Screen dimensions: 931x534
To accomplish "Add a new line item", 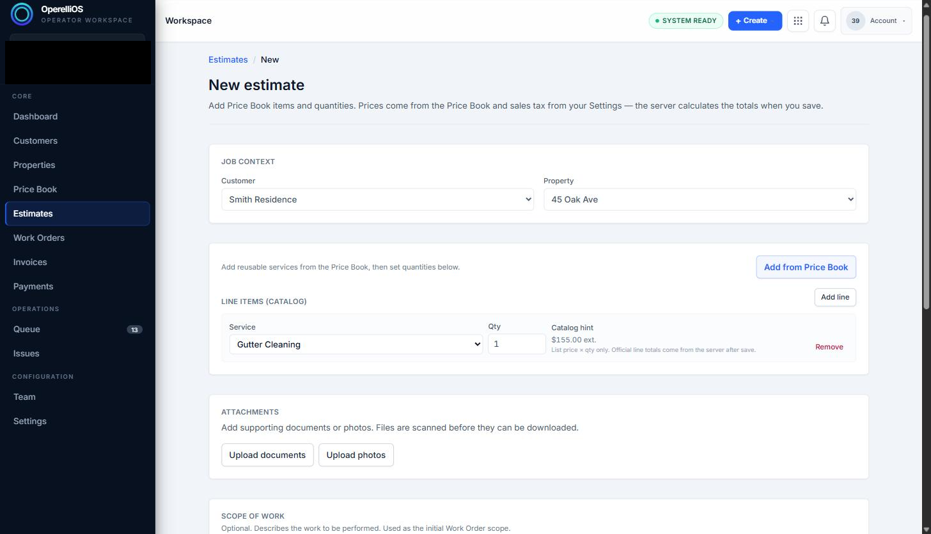I will (835, 297).
